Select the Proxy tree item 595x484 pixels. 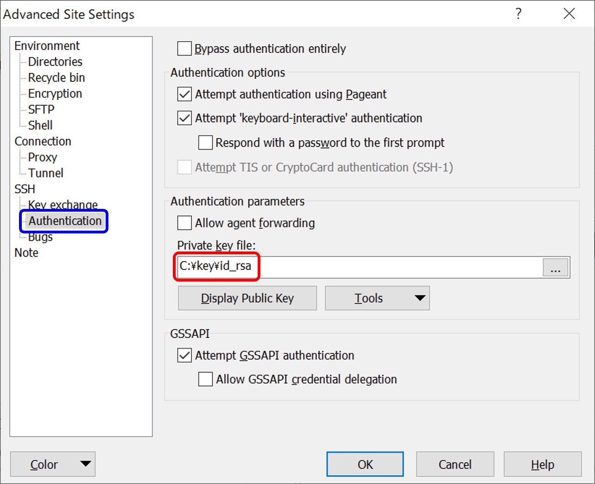pyautogui.click(x=43, y=157)
